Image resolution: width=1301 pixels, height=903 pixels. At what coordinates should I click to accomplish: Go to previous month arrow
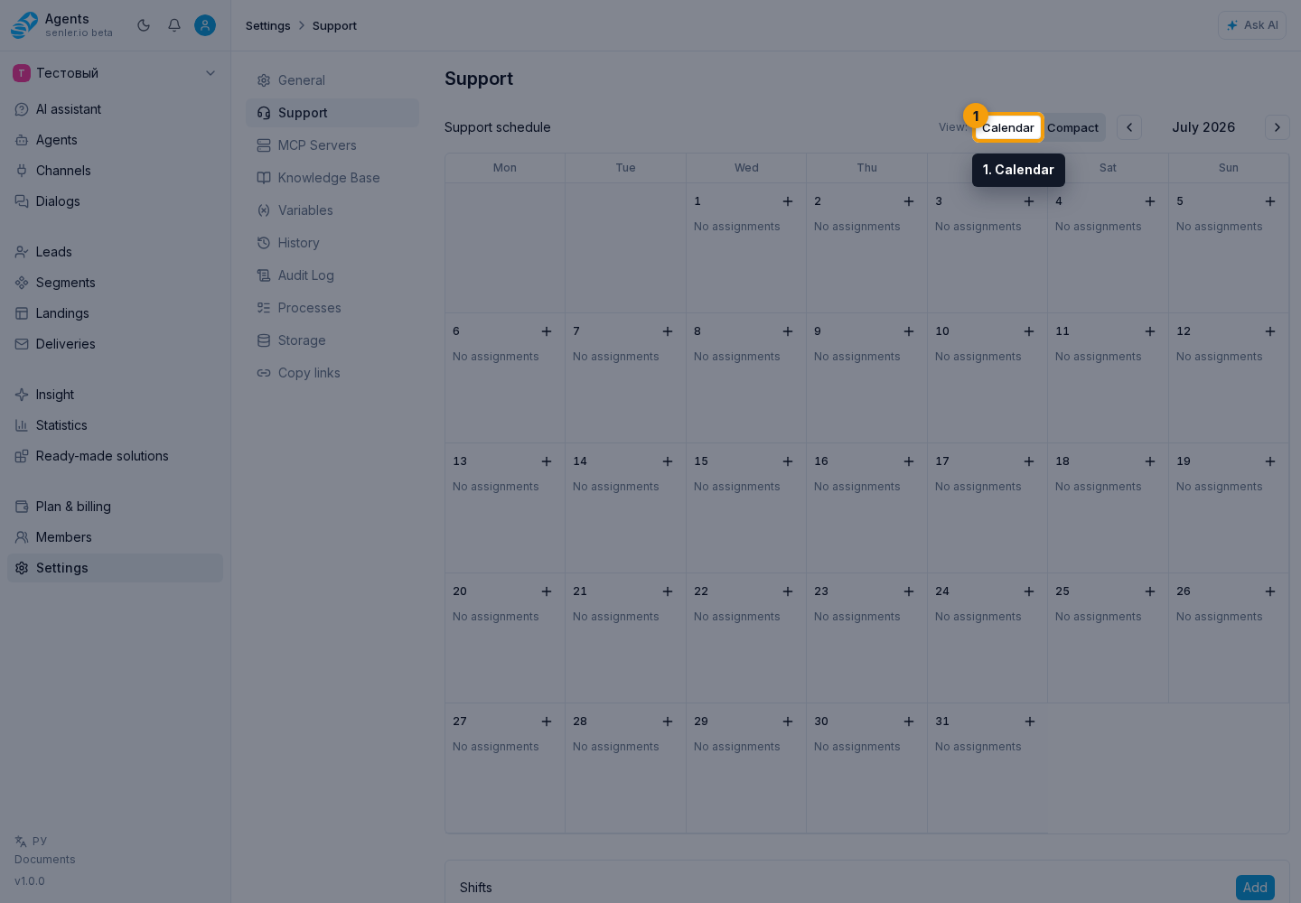point(1129,127)
